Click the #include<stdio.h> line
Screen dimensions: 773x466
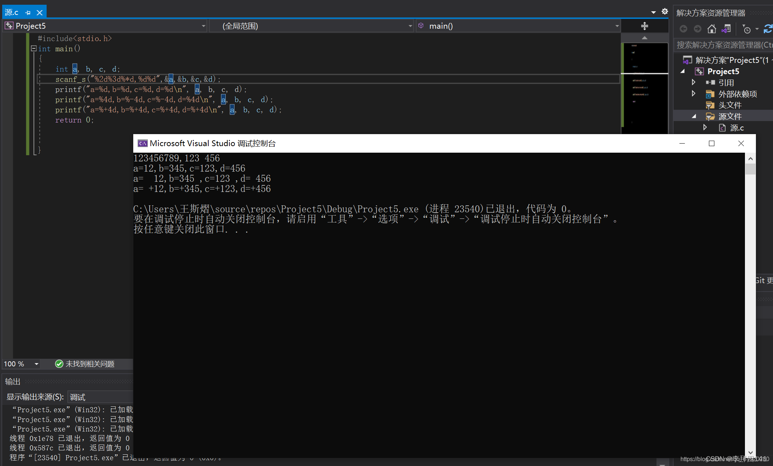[x=75, y=39]
